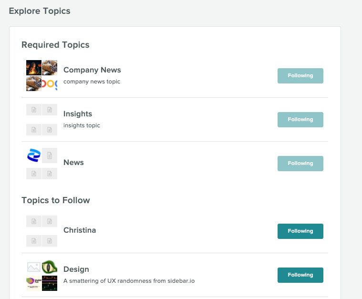
Task: Open the Design topic title
Action: pyautogui.click(x=76, y=269)
